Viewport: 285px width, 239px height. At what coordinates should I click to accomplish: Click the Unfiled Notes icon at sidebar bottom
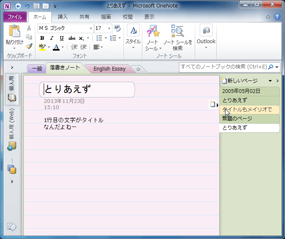12,227
